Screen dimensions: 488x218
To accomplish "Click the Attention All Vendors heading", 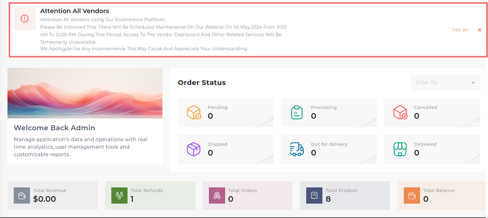I will click(x=75, y=11).
